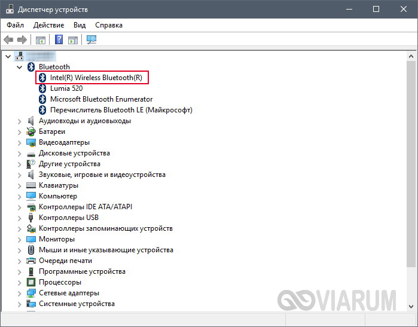Select Перечислитель Bluetooth LE (Майкрософт)
Viewport: 418px width, 327px height.
point(121,110)
